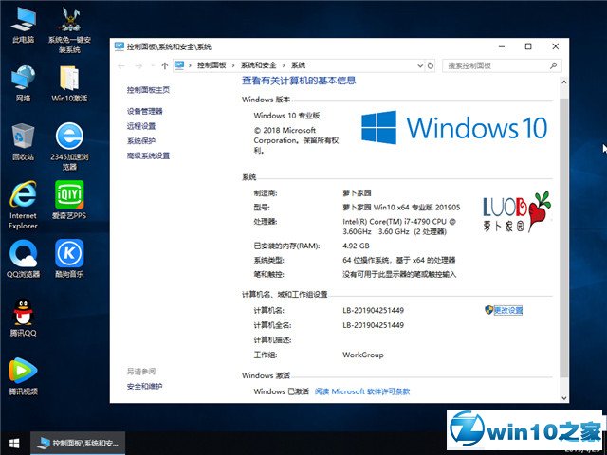Image resolution: width=607 pixels, height=455 pixels.
Task: Open 远程设置 link
Action: [x=141, y=126]
